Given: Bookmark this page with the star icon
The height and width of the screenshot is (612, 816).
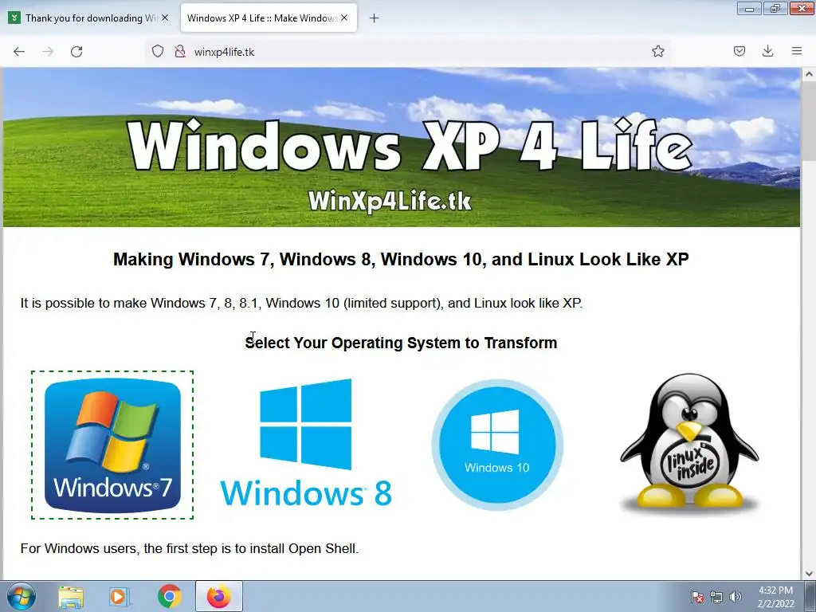Looking at the screenshot, I should (657, 51).
